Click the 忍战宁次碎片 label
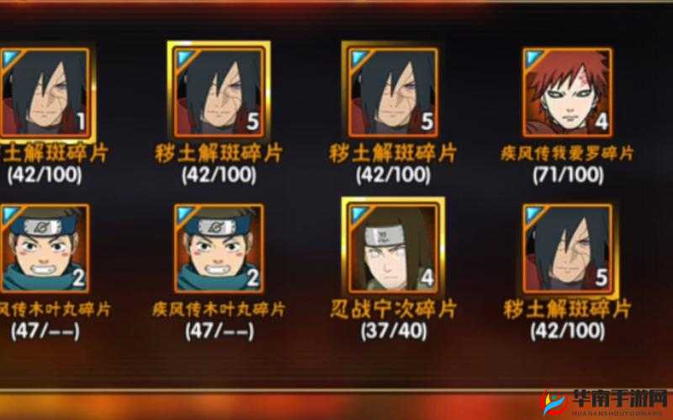This screenshot has height=420, width=673. [393, 309]
